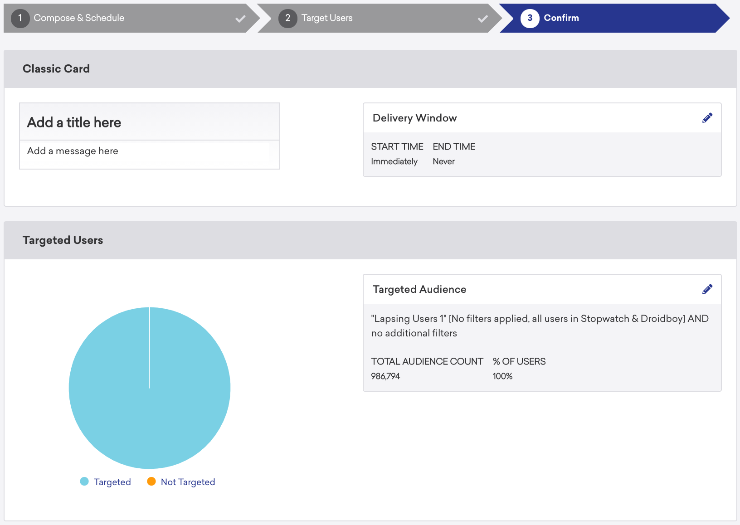Viewport: 740px width, 525px height.
Task: Click the blue Targeted legend dot
Action: click(x=84, y=481)
